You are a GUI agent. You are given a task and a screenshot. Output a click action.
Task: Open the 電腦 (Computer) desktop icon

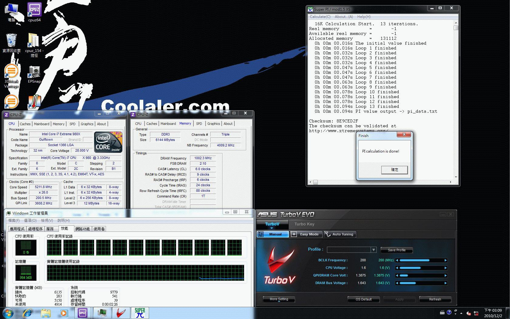point(11,12)
